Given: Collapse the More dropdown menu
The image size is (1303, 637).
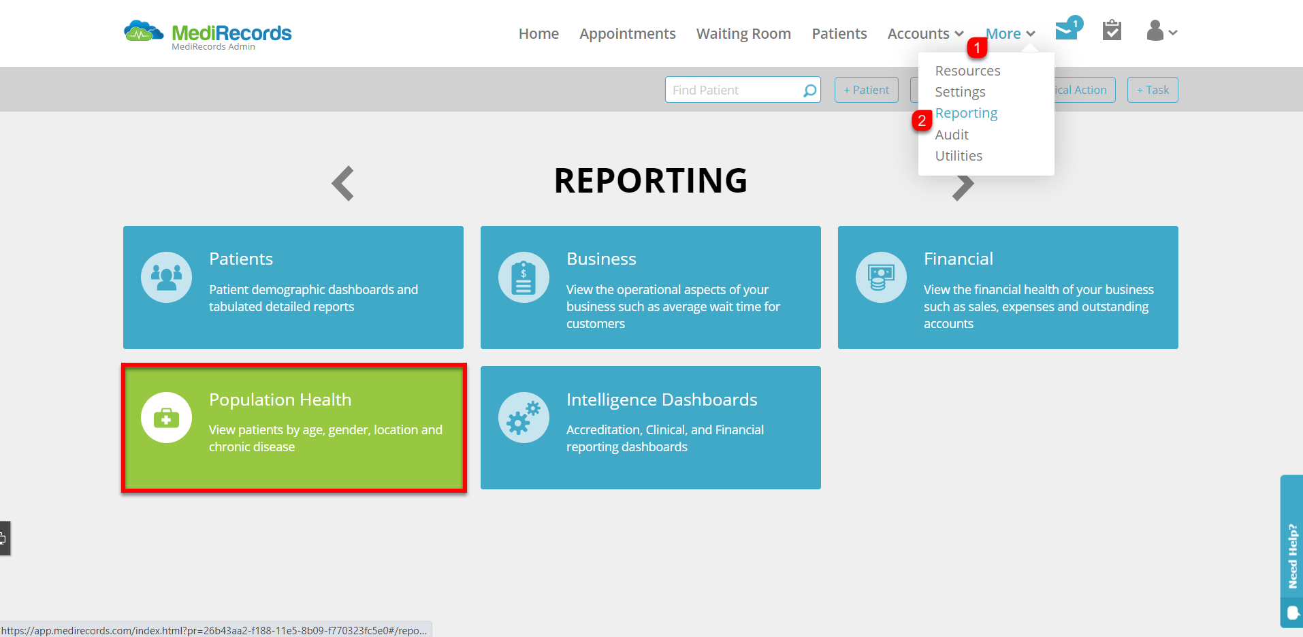Looking at the screenshot, I should click(x=1010, y=33).
